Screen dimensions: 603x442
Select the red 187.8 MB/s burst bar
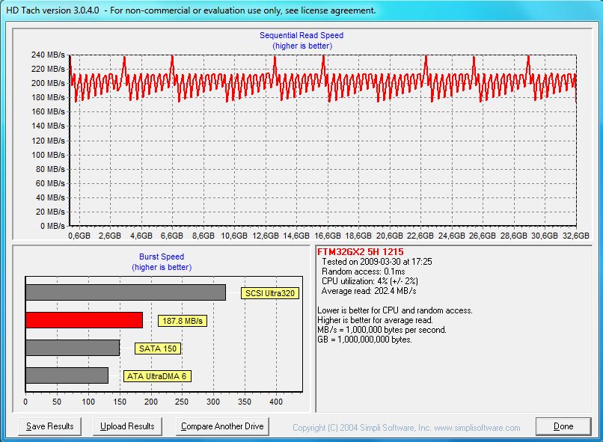point(84,320)
